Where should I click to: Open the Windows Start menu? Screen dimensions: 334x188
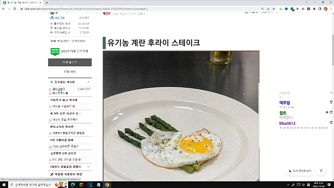pos(4,185)
